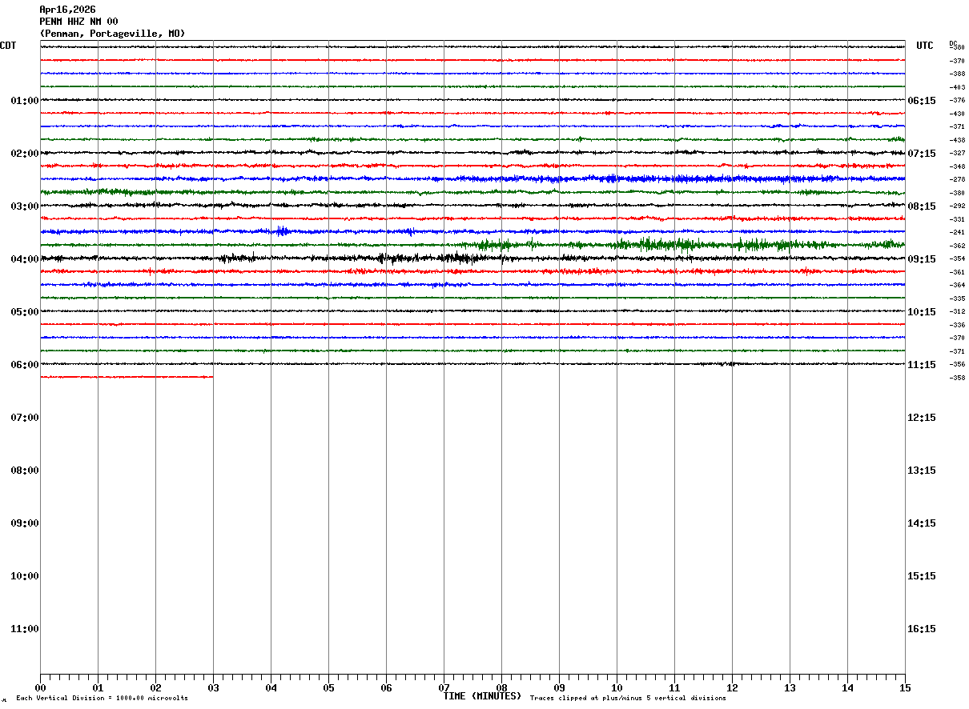Click minute 10 on the time axis
The image size is (969, 709).
[617, 688]
